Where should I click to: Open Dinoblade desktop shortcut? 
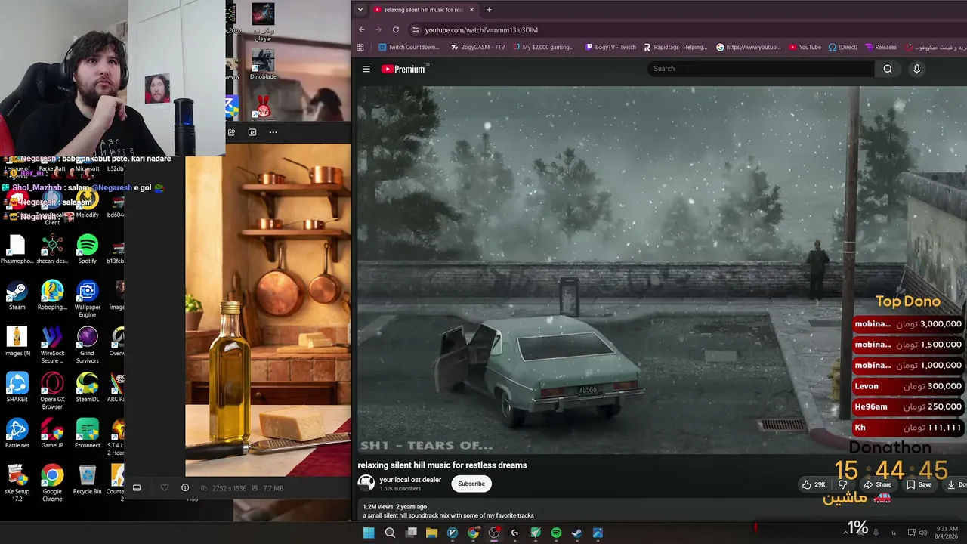point(263,65)
